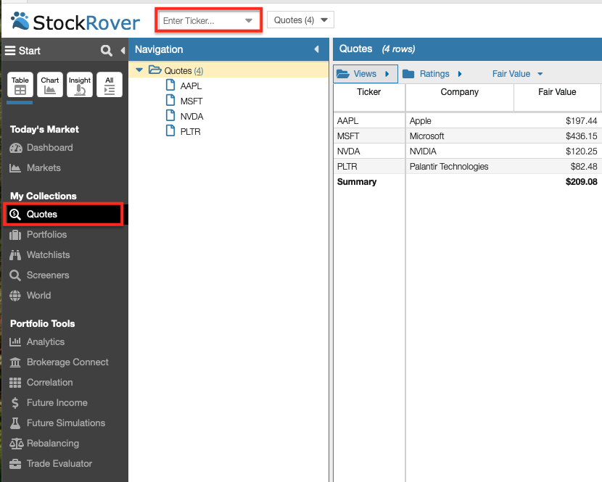Open the Start hamburger menu

point(10,51)
